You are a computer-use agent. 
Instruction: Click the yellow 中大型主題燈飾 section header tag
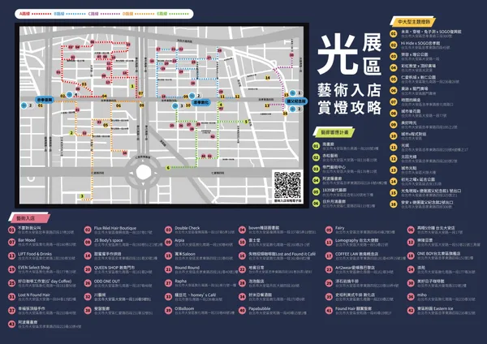[413, 22]
